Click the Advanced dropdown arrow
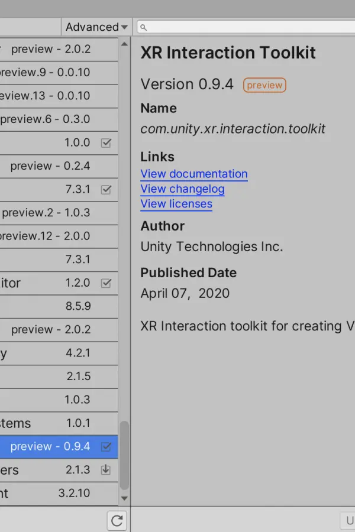This screenshot has width=355, height=532. pos(124,27)
